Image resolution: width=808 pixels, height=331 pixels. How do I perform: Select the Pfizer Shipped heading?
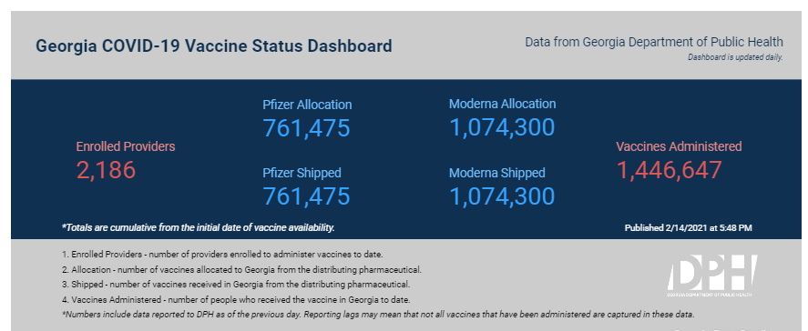pyautogui.click(x=302, y=173)
